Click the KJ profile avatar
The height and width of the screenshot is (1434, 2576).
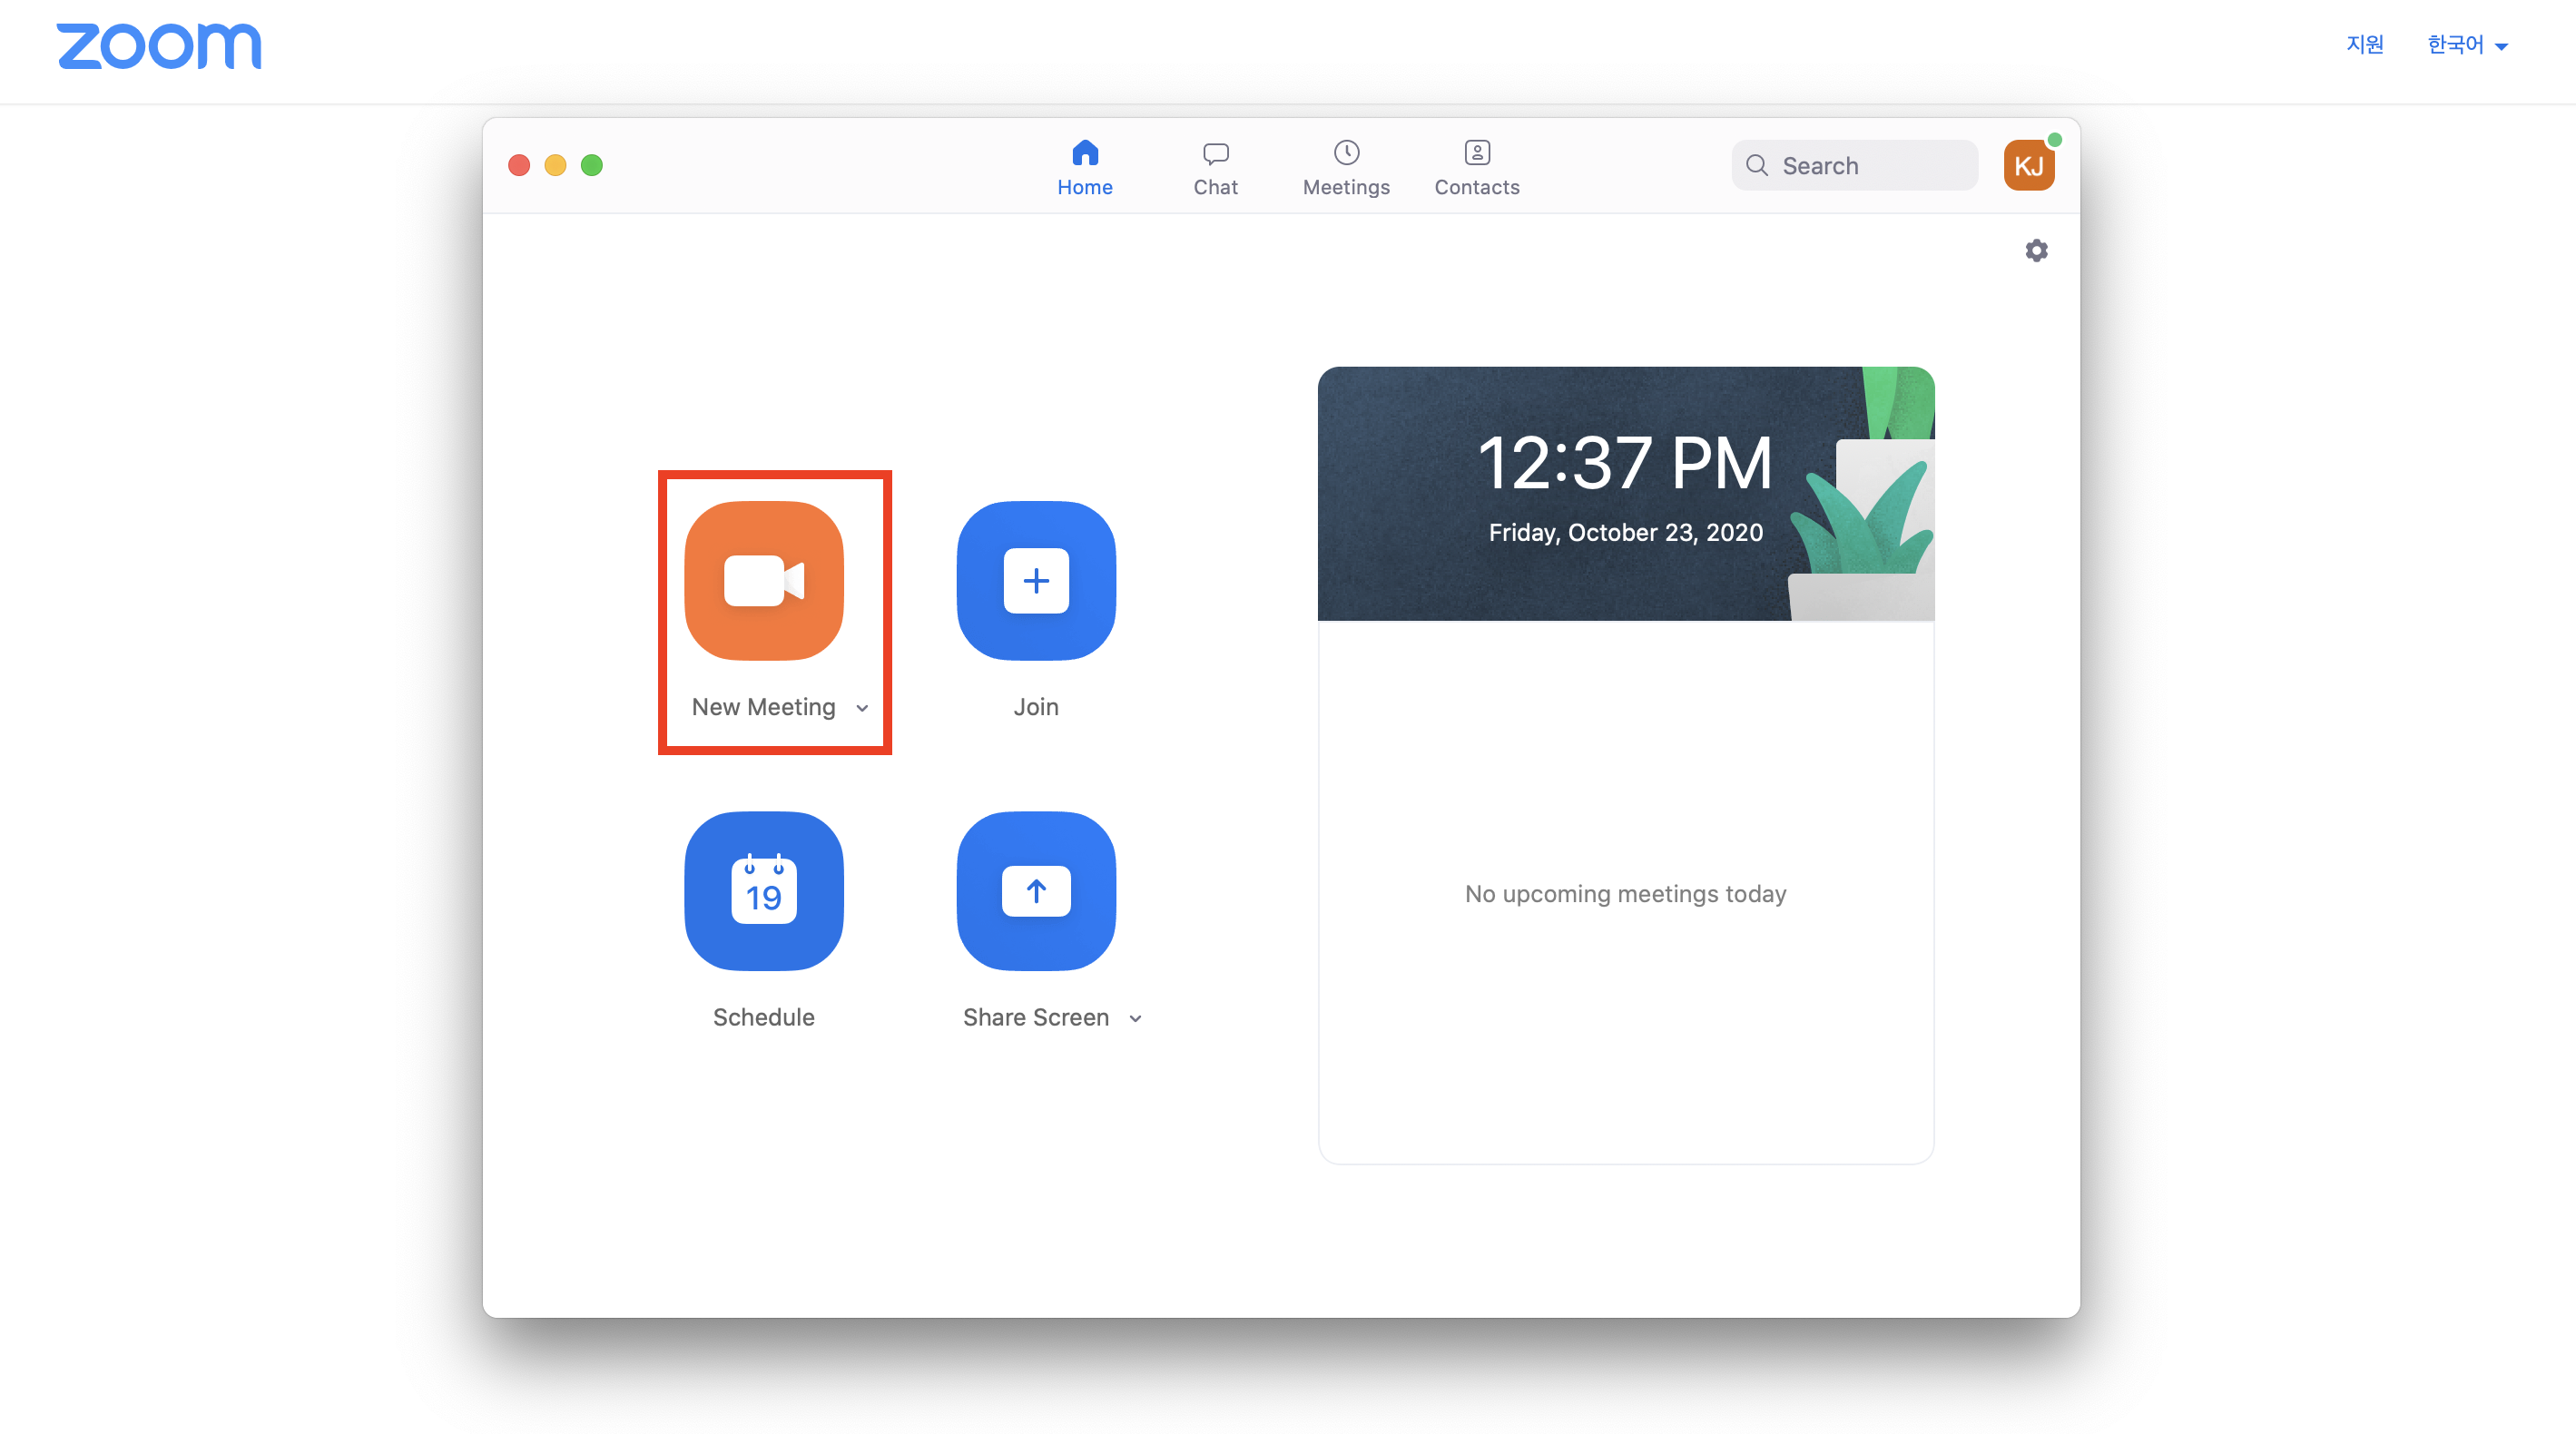pyautogui.click(x=2028, y=166)
